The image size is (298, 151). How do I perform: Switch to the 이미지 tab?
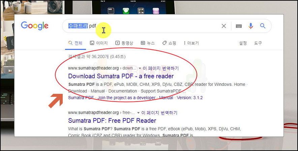[99, 43]
